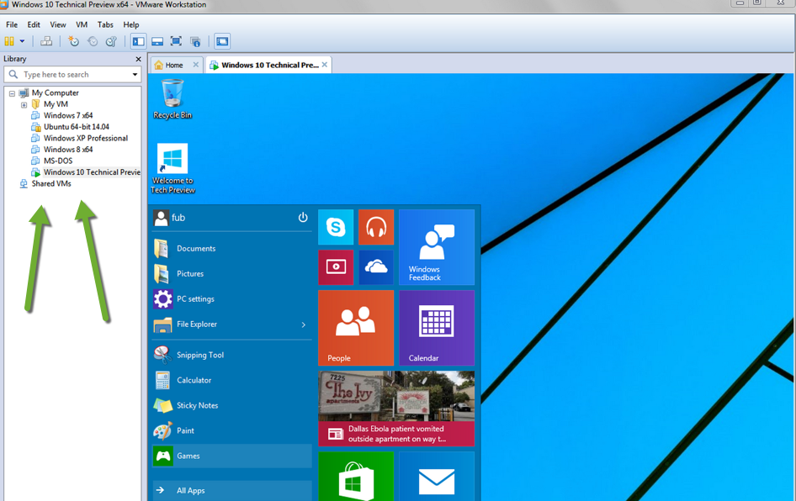Open the View menu
The height and width of the screenshot is (501, 796).
pyautogui.click(x=58, y=24)
